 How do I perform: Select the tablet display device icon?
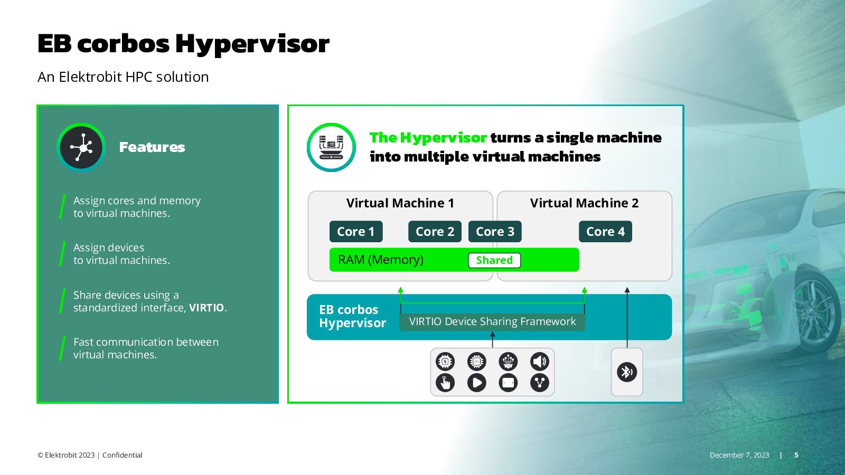coord(508,383)
